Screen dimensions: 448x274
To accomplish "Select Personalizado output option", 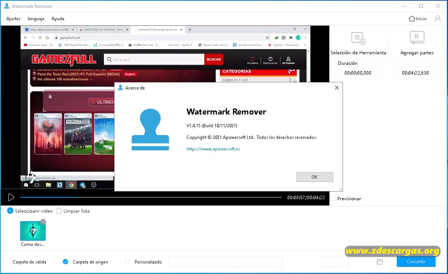I will click(x=127, y=262).
